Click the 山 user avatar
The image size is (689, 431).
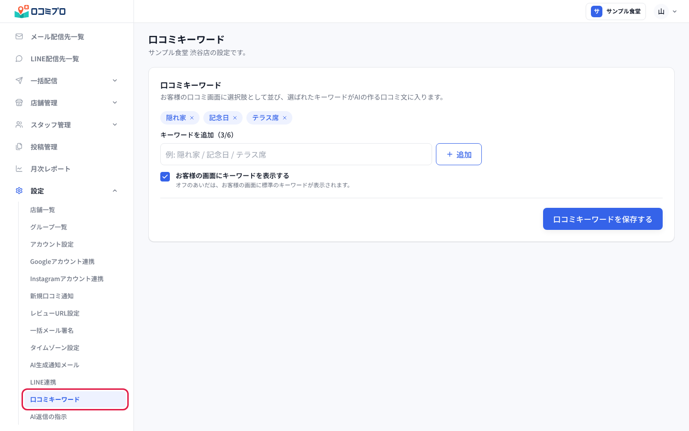(x=661, y=11)
